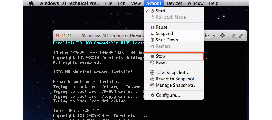272x120 pixels.
Task: Open the View menu
Action: pyautogui.click(x=136, y=3)
